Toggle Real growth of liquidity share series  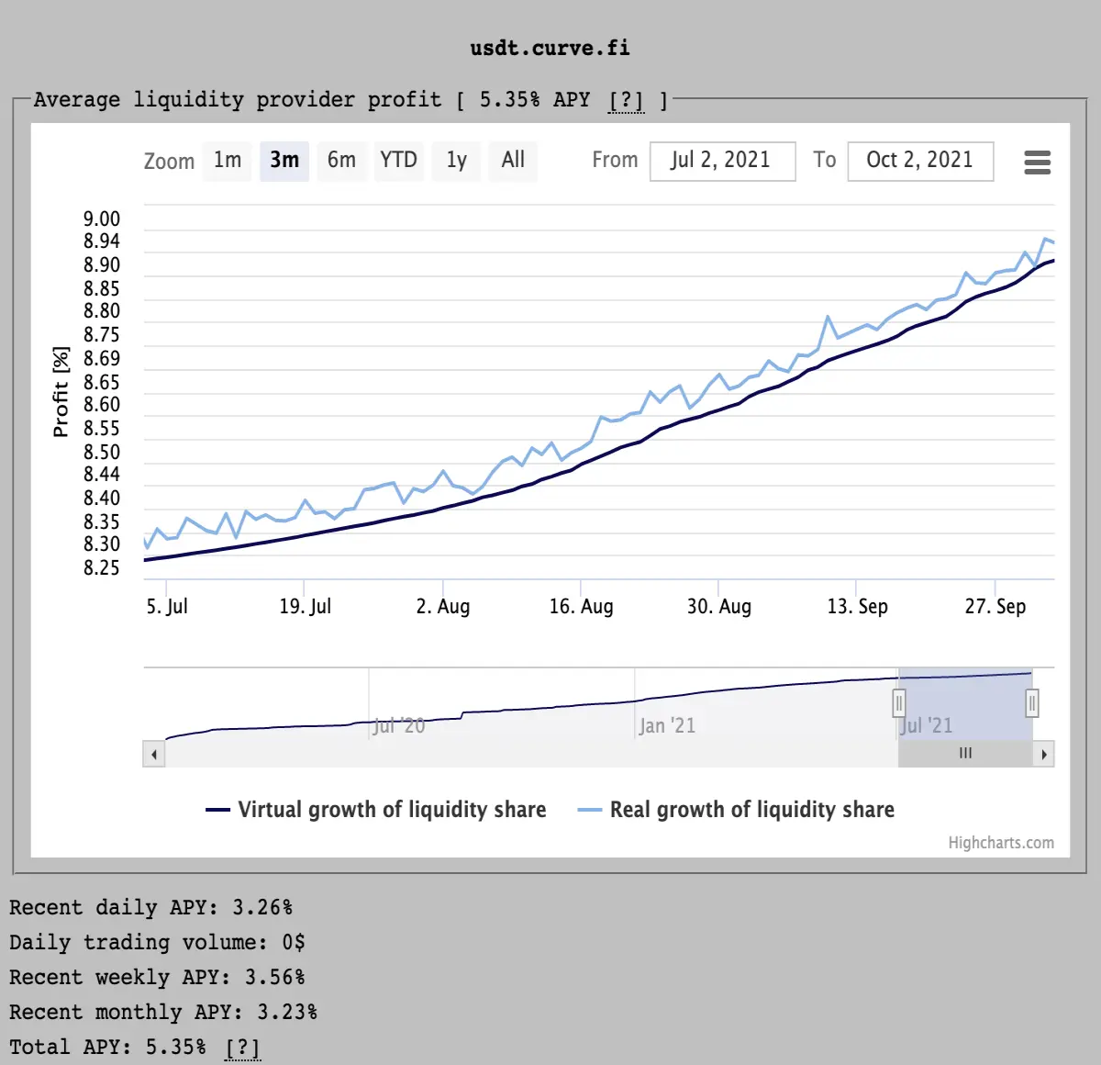click(736, 810)
